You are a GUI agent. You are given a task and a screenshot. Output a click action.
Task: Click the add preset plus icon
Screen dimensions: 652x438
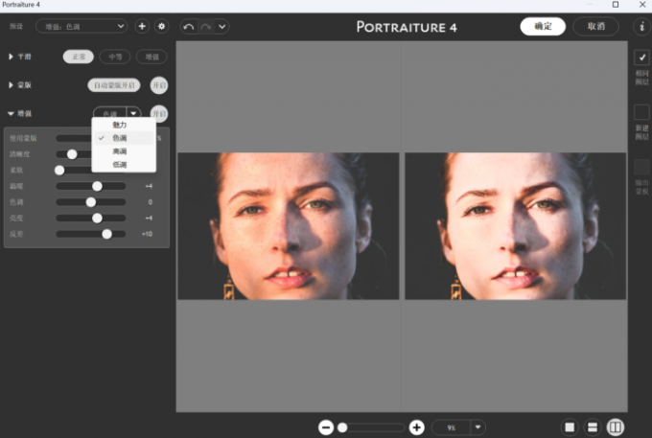(142, 26)
